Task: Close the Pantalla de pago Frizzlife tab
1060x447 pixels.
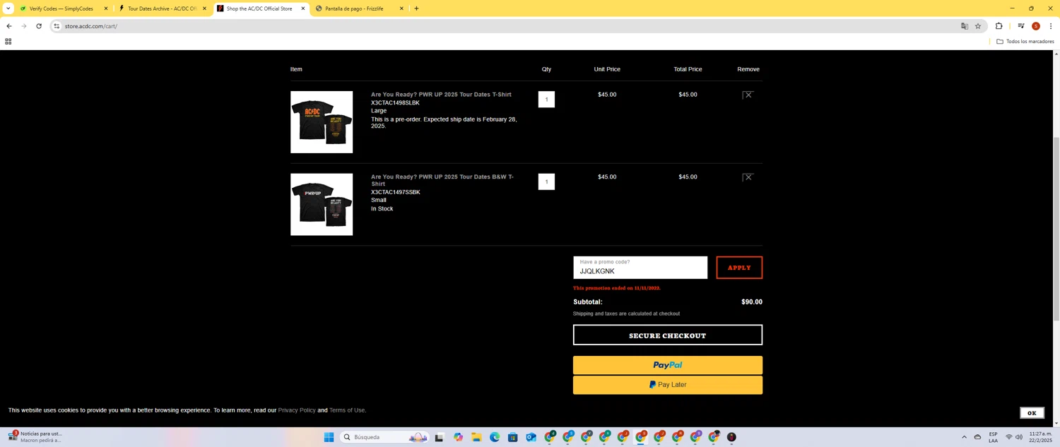Action: pos(401,8)
